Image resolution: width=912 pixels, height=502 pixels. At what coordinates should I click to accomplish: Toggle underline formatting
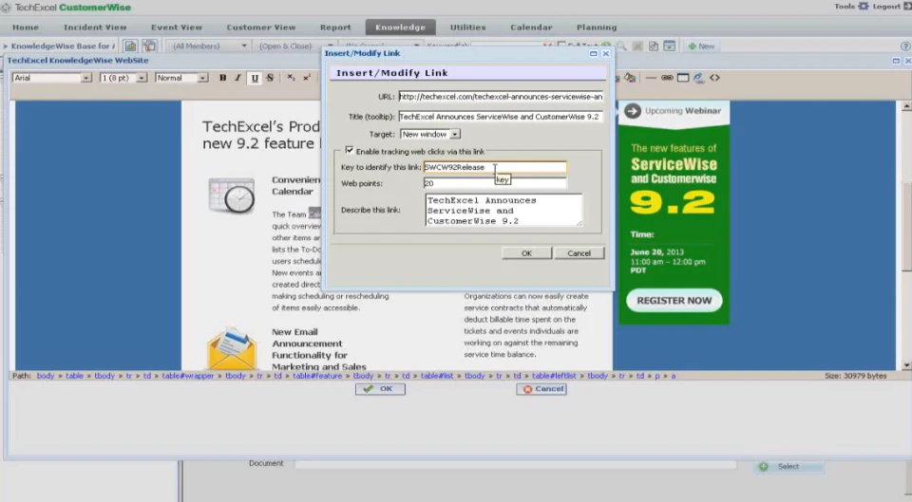coord(255,78)
